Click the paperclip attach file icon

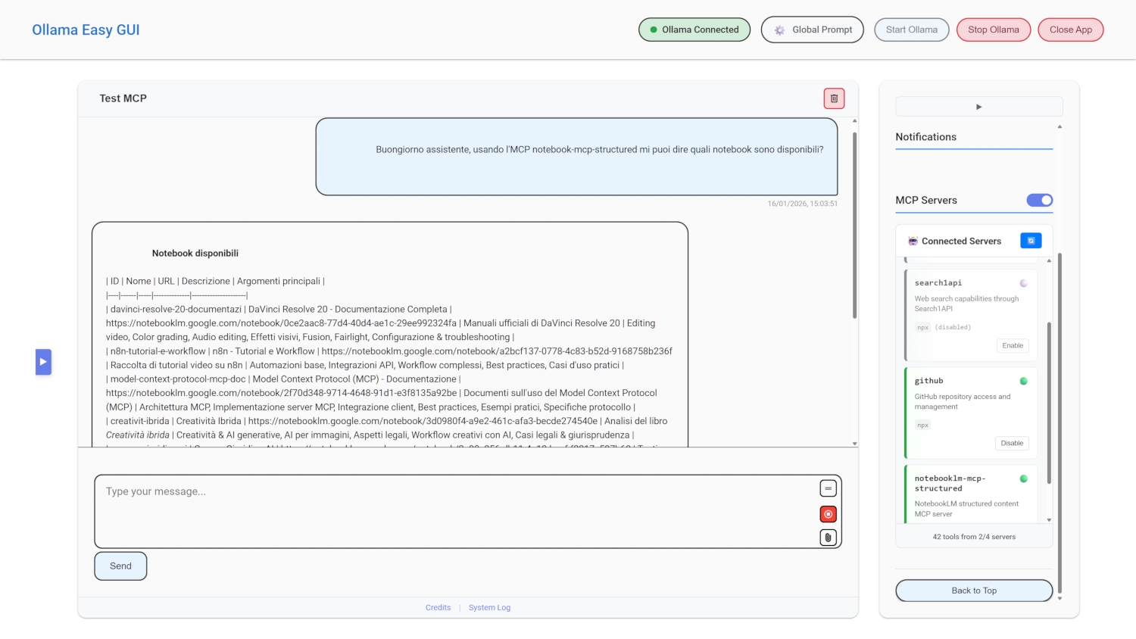[x=828, y=538]
